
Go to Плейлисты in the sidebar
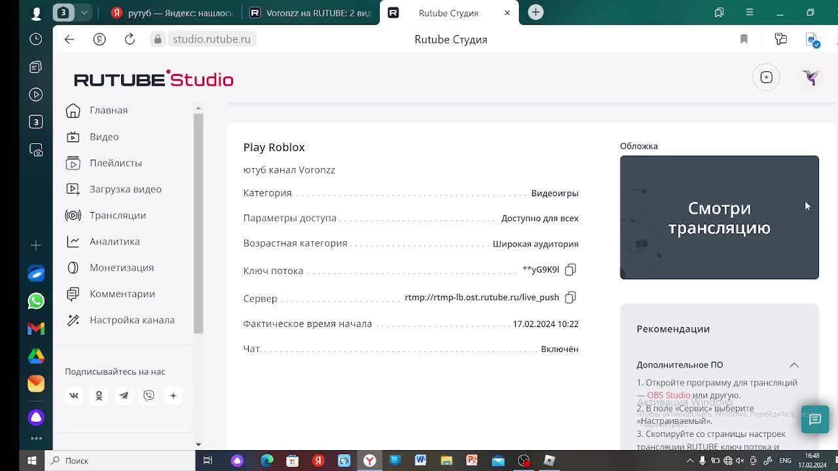[103, 163]
